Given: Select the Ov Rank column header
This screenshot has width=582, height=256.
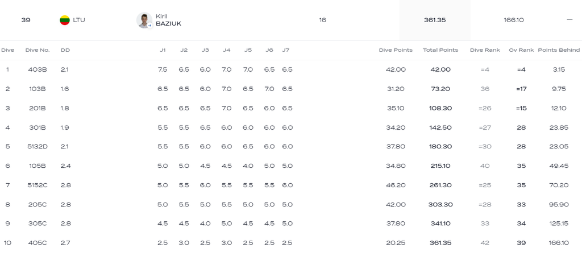Looking at the screenshot, I should 521,50.
